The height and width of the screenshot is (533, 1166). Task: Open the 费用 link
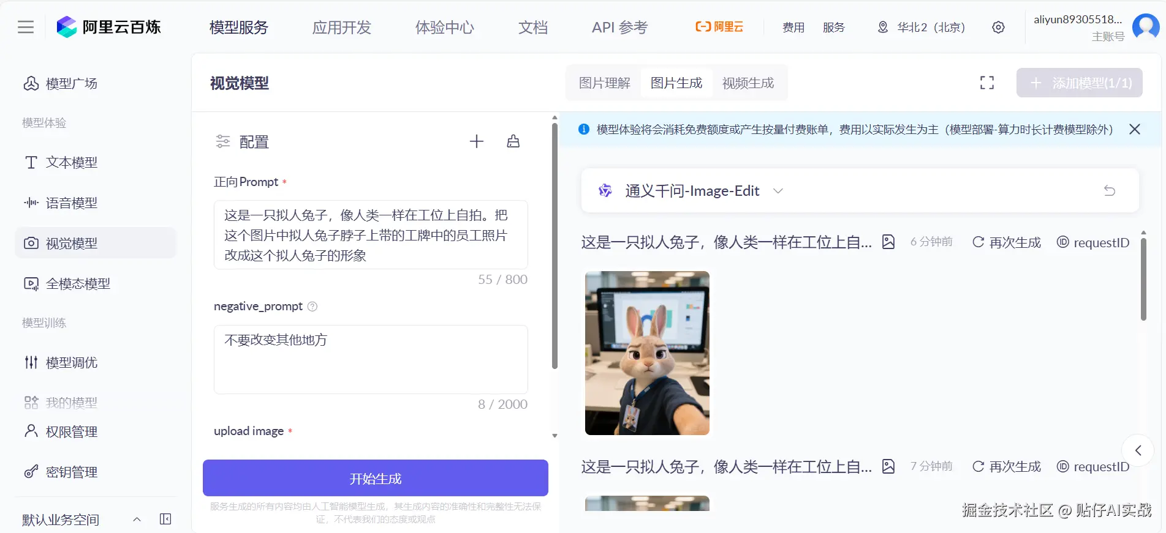[793, 28]
